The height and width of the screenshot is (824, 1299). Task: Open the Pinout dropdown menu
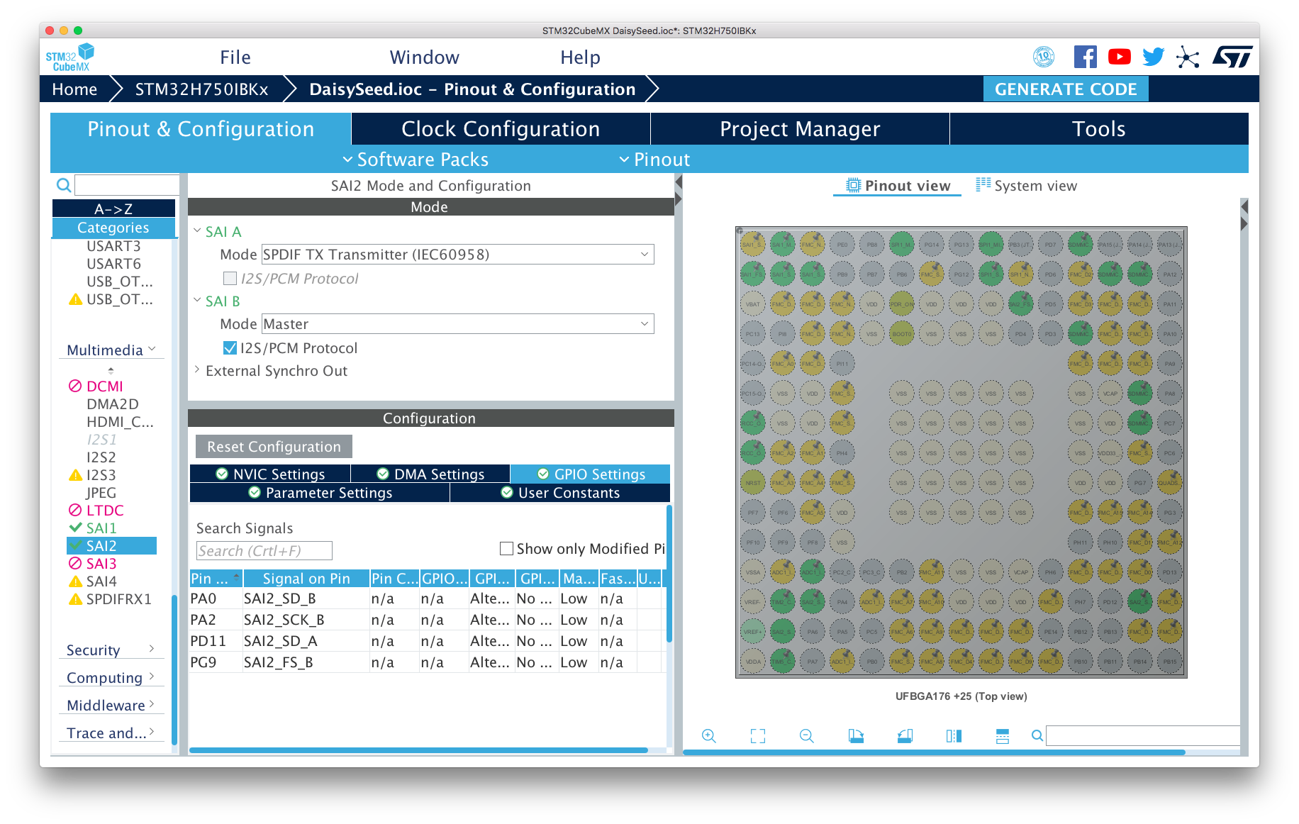pyautogui.click(x=654, y=160)
